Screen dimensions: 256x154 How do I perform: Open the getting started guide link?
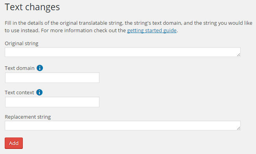152,31
